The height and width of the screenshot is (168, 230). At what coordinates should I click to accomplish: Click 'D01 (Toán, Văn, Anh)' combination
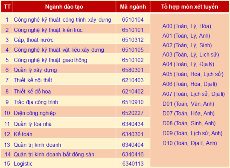coord(188,104)
